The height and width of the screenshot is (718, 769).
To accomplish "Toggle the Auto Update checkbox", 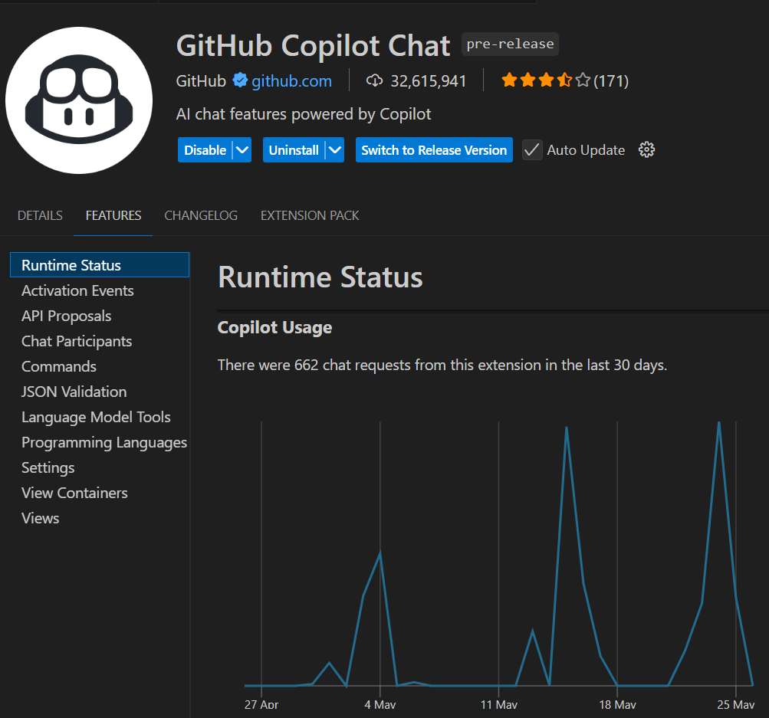I will 531,149.
